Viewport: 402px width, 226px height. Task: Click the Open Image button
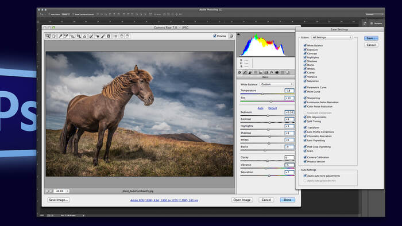tap(242, 200)
